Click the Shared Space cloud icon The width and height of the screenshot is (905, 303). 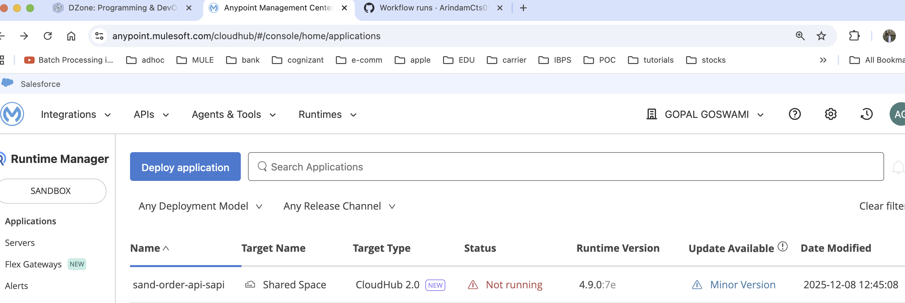[250, 284]
